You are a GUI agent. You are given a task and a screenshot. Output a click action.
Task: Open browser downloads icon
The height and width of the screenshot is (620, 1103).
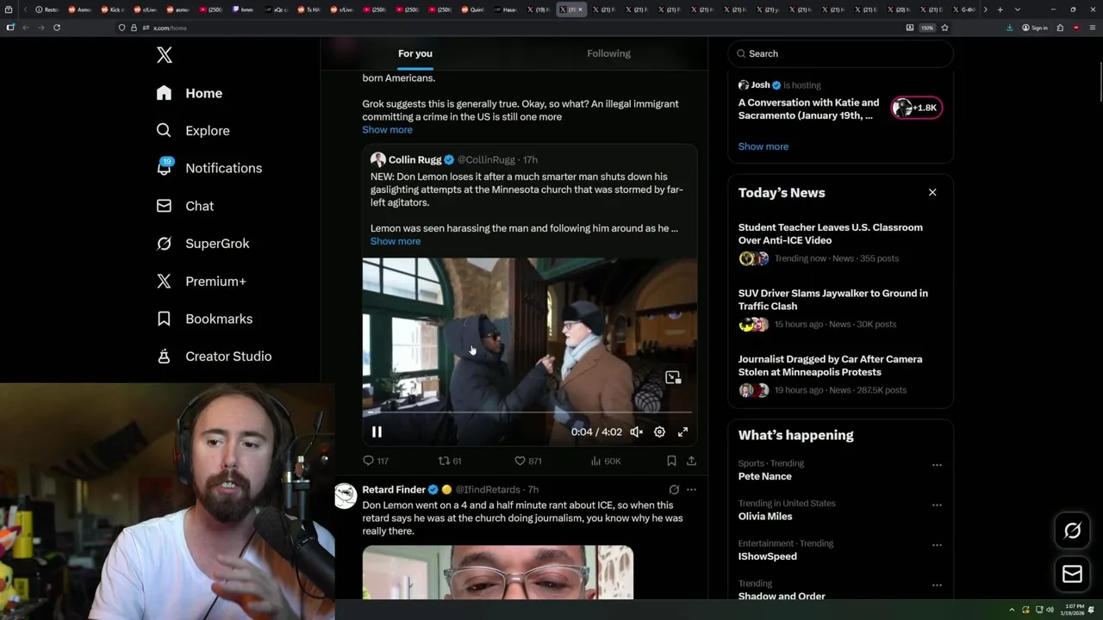[x=1010, y=28]
